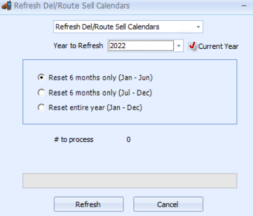Click the empty gray progress bar
Screen dimensions: 253x216
tap(130, 181)
